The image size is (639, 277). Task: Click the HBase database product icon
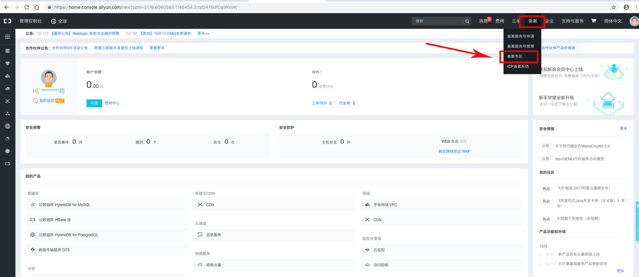click(33, 220)
